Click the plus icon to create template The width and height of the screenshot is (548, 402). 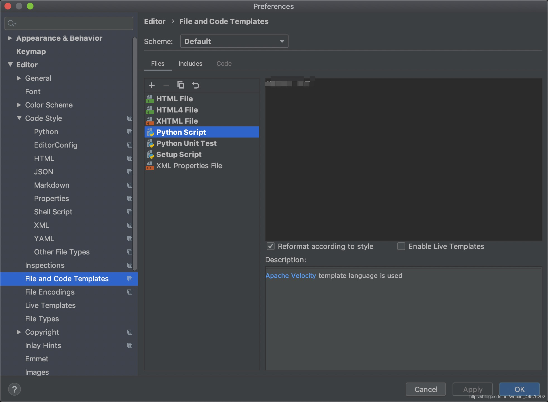point(152,85)
